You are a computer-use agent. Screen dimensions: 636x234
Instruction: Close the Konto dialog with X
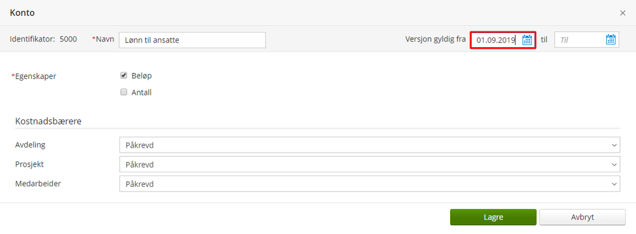pos(623,13)
